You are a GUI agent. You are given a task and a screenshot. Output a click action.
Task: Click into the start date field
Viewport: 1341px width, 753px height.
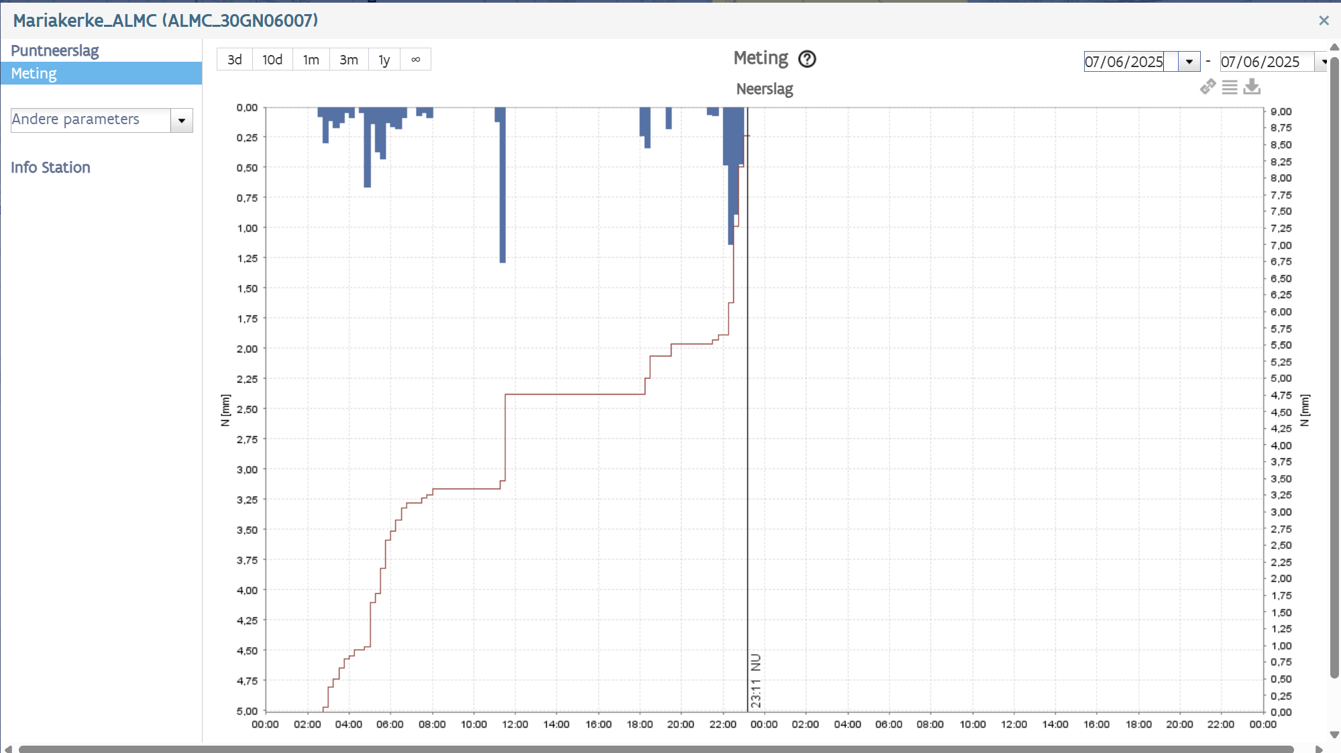click(x=1124, y=62)
